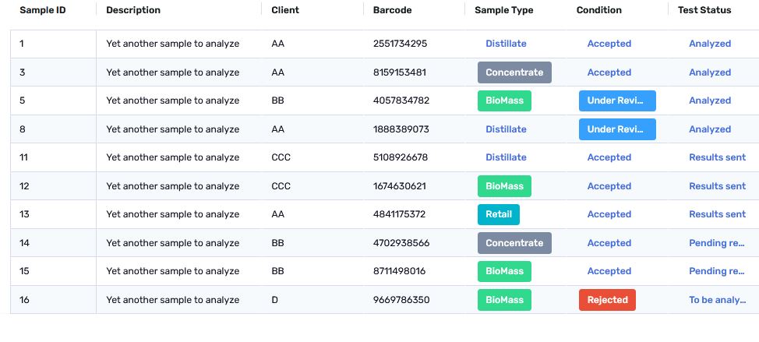Click client cell D in sample 16
This screenshot has width=759, height=342.
[275, 300]
